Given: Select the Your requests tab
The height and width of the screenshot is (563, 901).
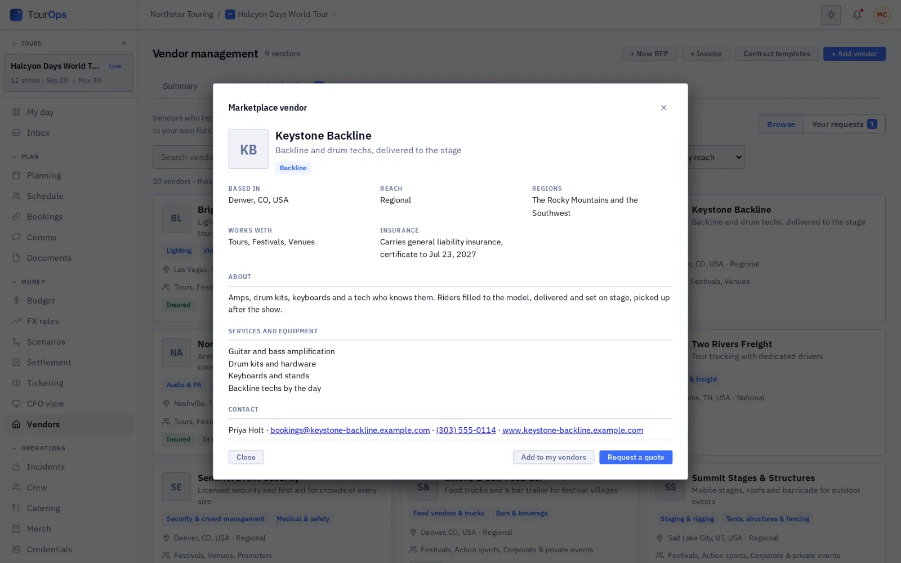Looking at the screenshot, I should pyautogui.click(x=844, y=124).
